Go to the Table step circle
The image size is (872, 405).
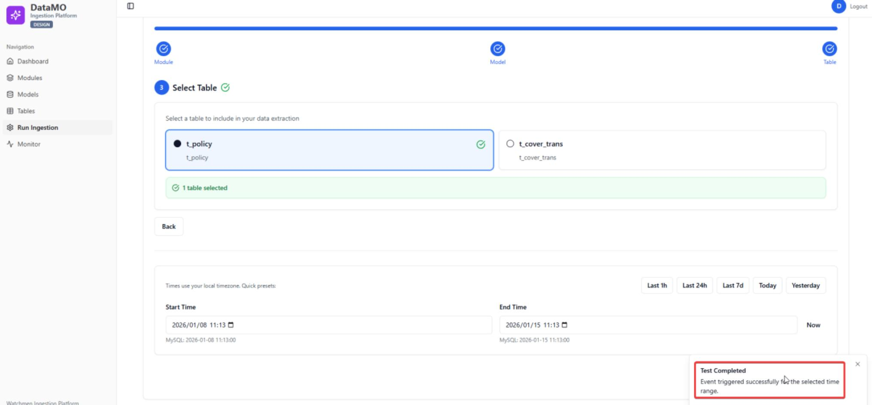tap(830, 49)
